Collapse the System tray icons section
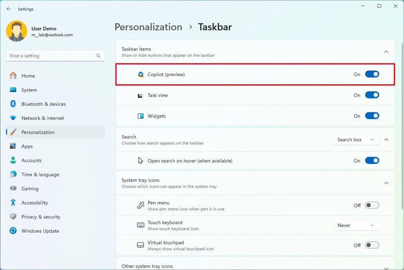 (386, 183)
